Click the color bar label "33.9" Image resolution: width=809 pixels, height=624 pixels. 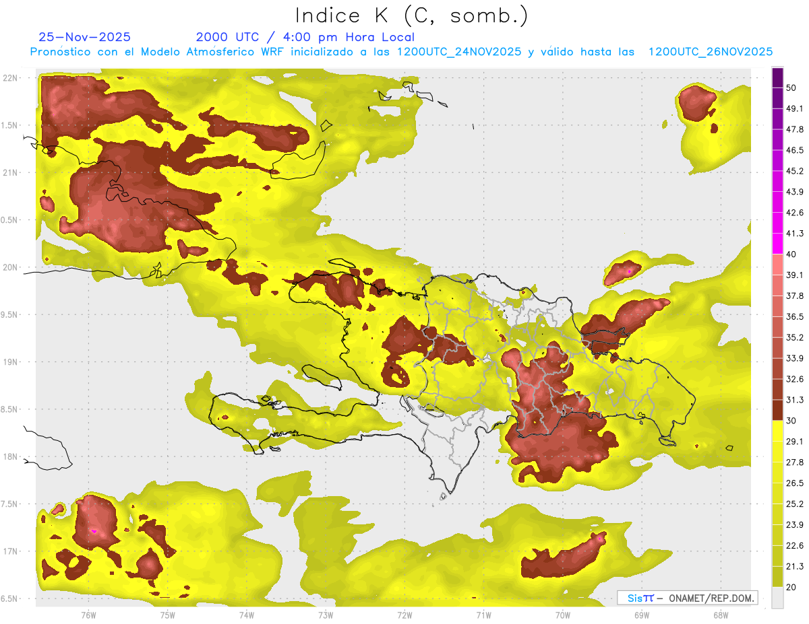[x=795, y=358]
